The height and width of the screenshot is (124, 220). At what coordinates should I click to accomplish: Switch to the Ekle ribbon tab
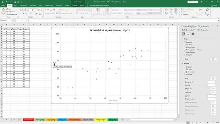pos(15,6)
